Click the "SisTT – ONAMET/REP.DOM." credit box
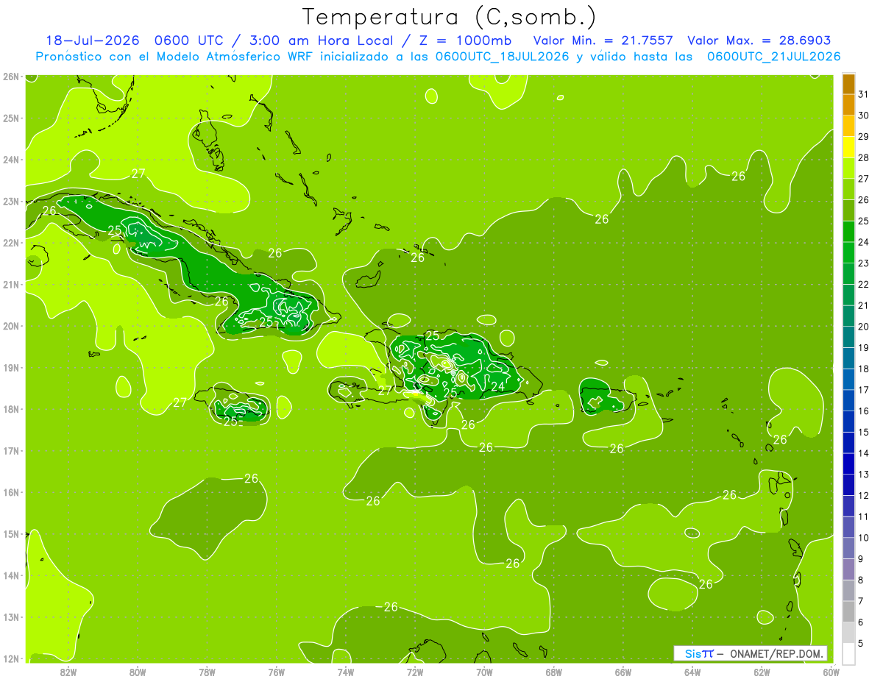 point(751,653)
